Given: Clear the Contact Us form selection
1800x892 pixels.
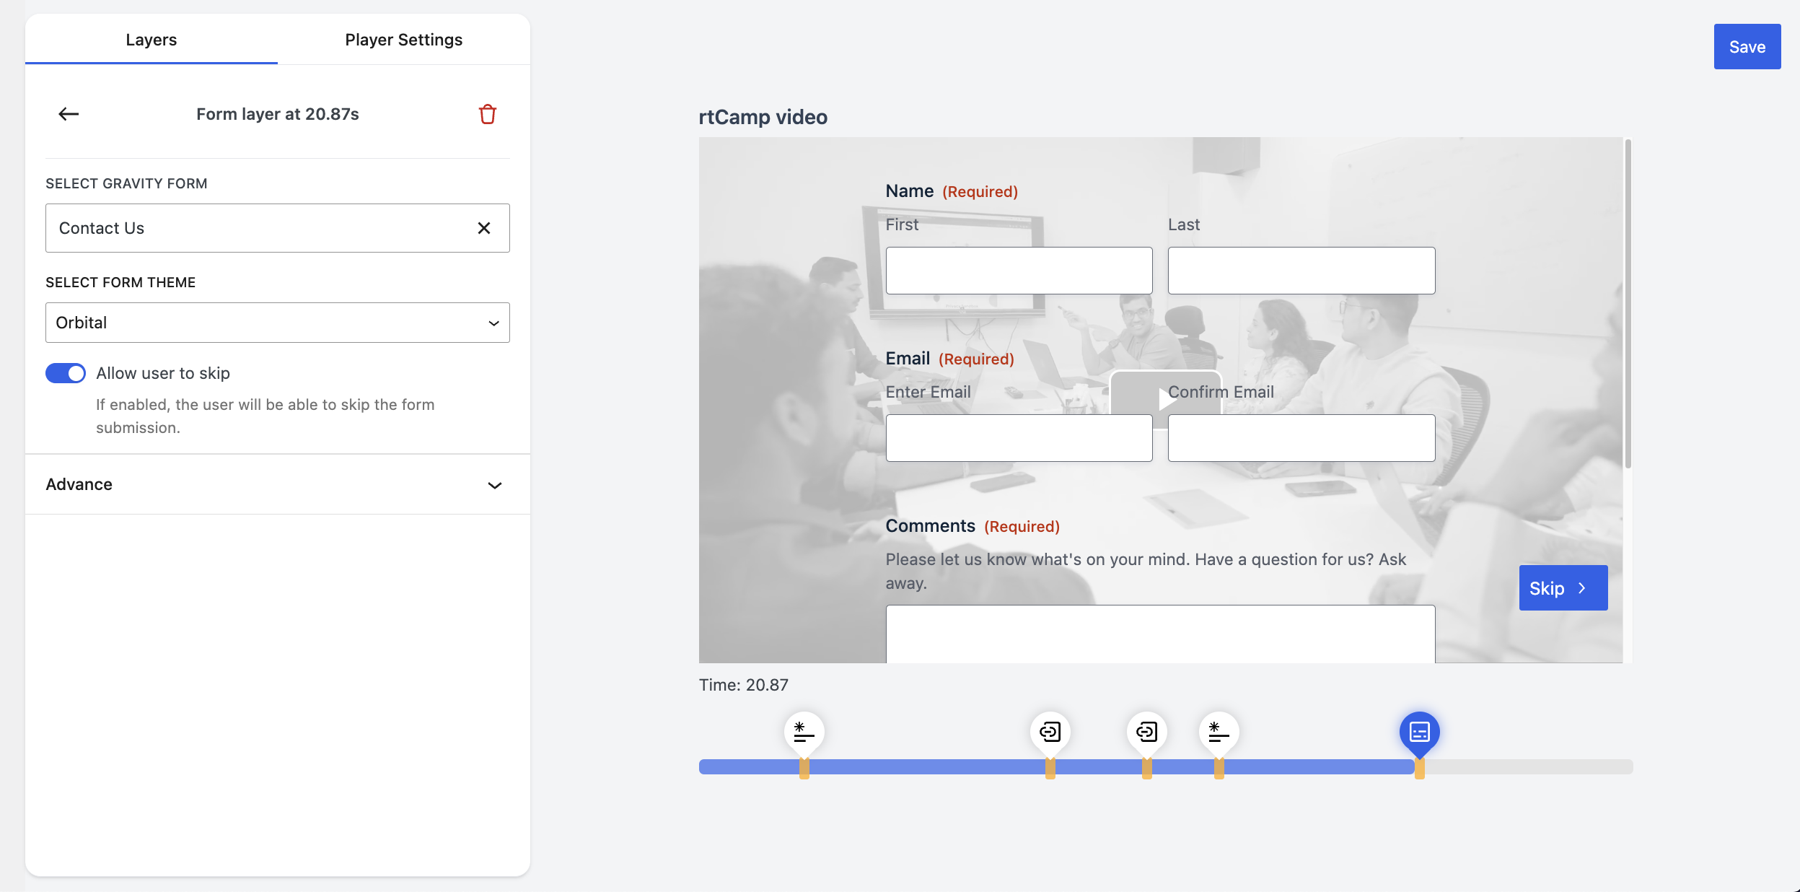Looking at the screenshot, I should click(x=483, y=228).
